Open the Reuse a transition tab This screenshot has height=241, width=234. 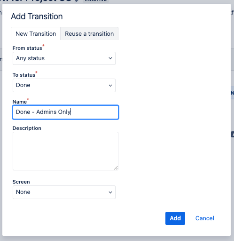pyautogui.click(x=89, y=33)
